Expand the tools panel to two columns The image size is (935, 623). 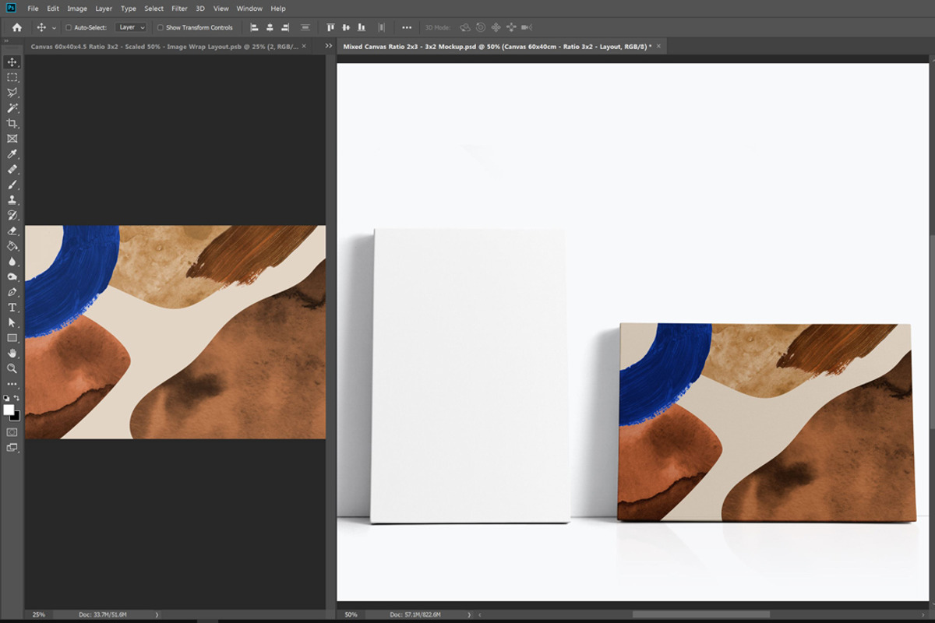pos(7,40)
